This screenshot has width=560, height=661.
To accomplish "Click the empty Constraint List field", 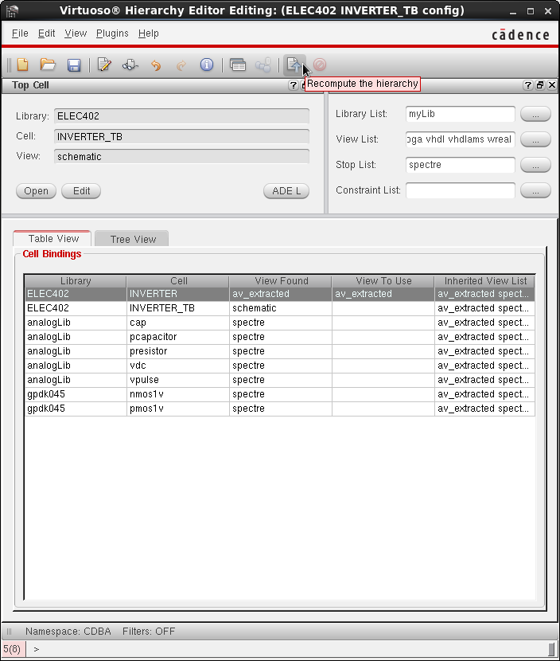I will click(461, 190).
